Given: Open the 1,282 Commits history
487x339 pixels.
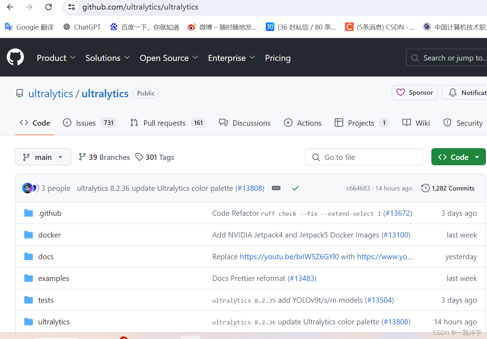Looking at the screenshot, I should pyautogui.click(x=448, y=188).
